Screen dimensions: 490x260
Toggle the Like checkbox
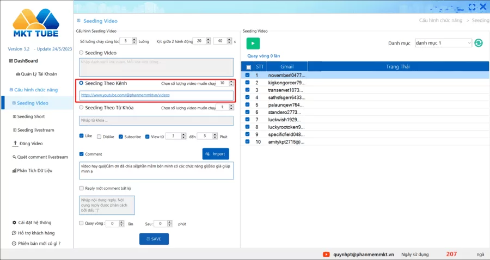pos(82,136)
